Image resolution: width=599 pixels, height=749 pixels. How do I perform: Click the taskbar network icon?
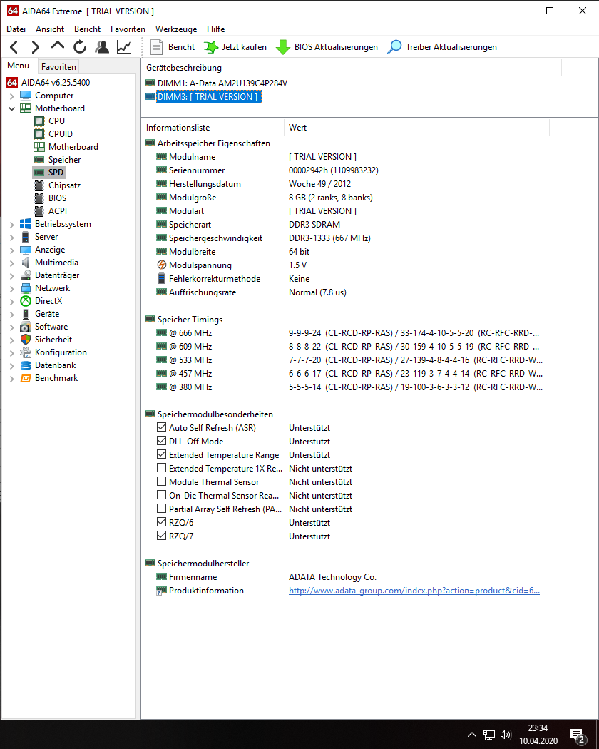[489, 735]
